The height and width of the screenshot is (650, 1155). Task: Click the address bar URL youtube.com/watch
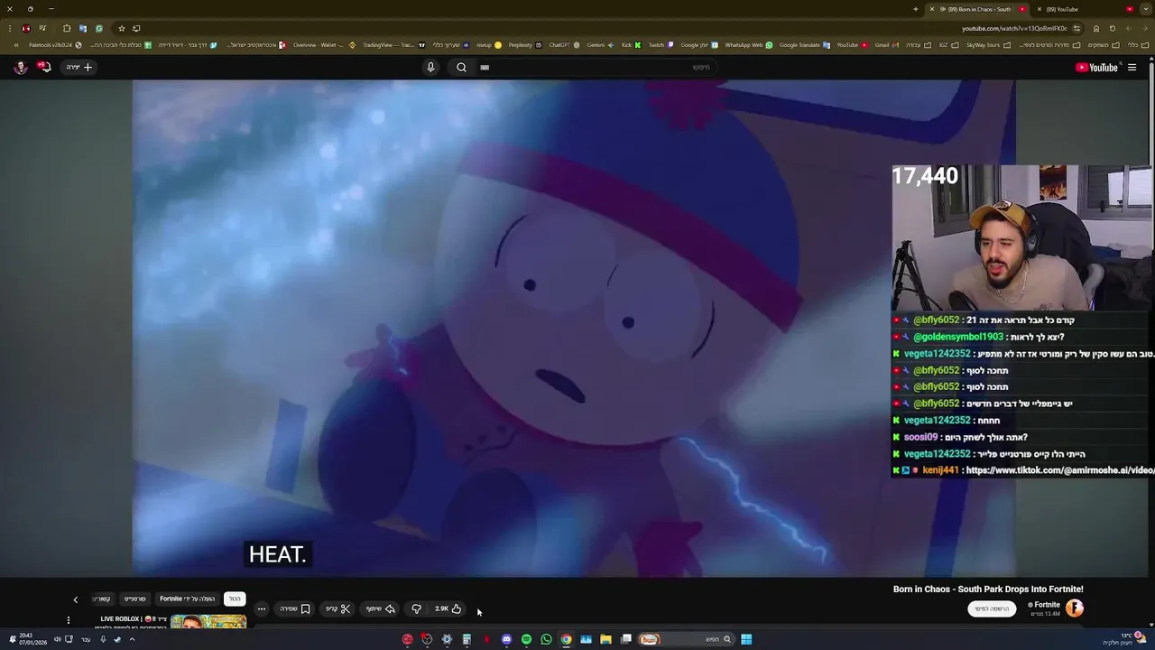tap(1014, 28)
